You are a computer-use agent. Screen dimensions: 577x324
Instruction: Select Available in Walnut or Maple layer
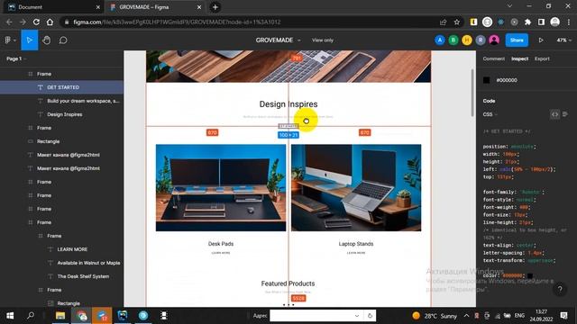62,263
